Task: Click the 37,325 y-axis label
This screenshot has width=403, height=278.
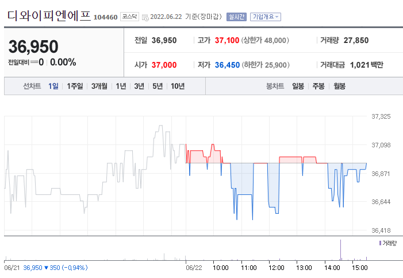Action: point(381,116)
